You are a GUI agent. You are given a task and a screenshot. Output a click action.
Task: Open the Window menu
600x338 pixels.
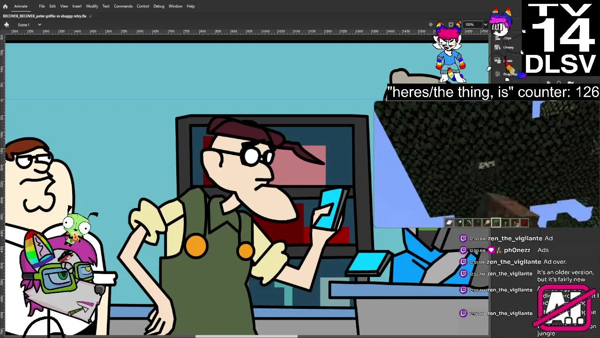(x=175, y=6)
